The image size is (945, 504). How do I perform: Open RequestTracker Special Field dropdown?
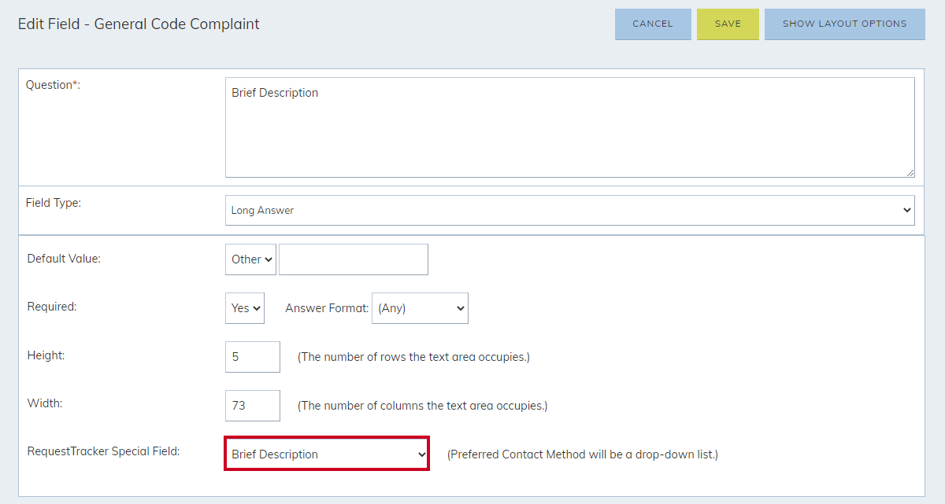pos(327,454)
